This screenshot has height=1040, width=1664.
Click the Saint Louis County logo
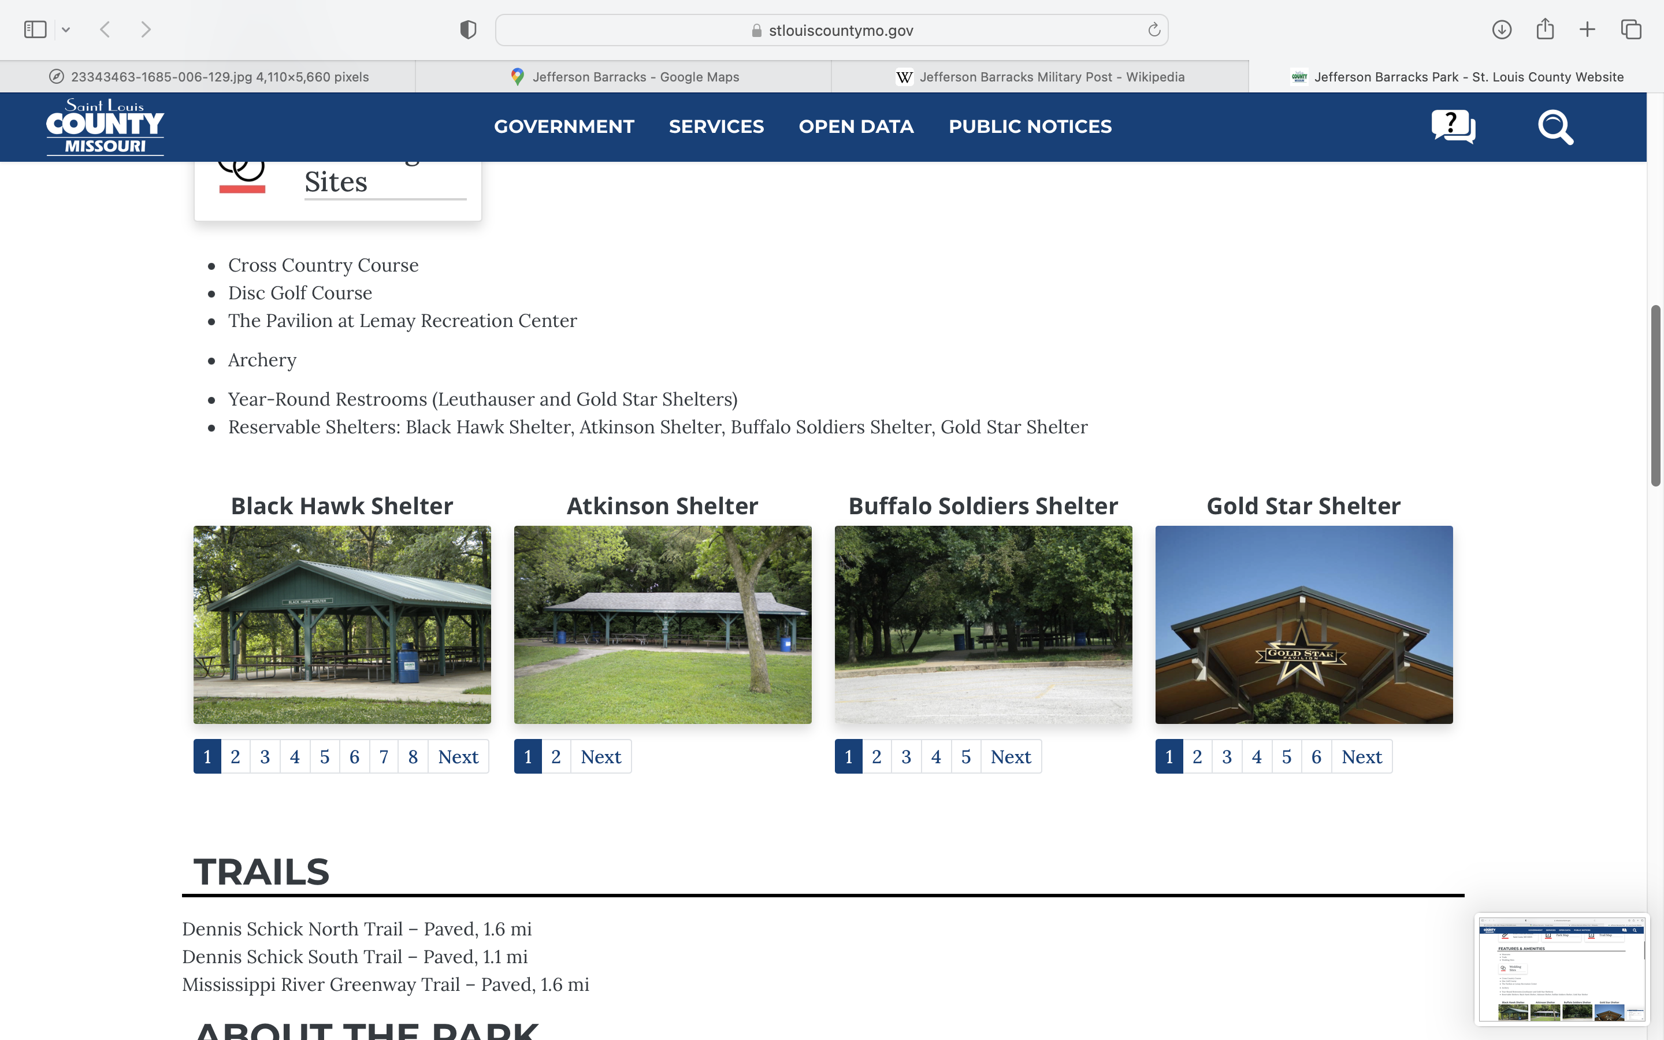tap(105, 127)
